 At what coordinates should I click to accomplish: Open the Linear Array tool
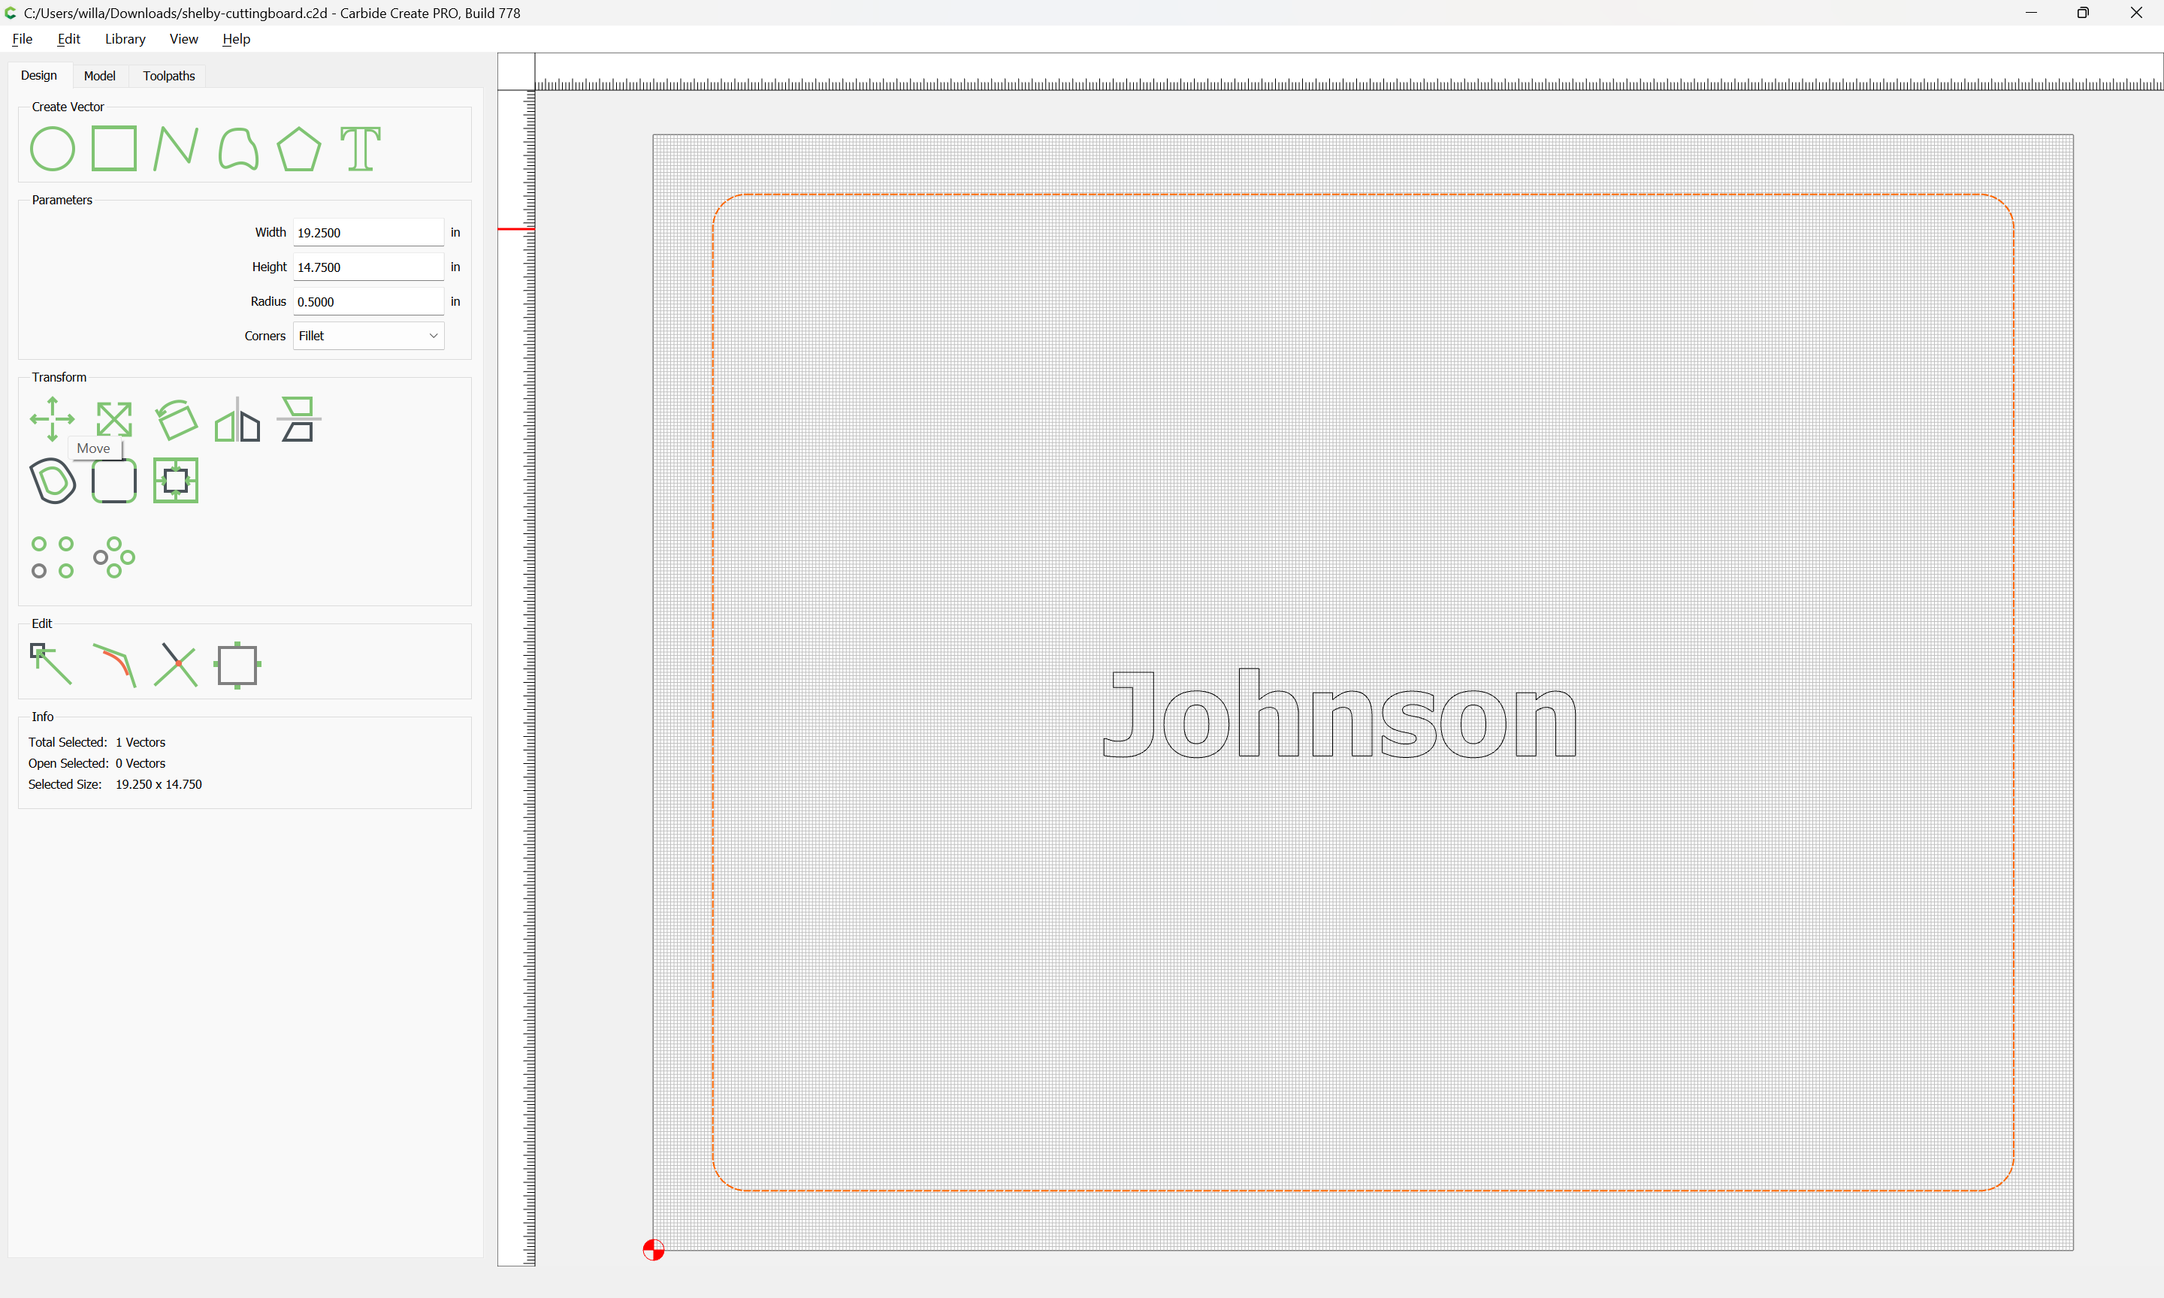[53, 557]
